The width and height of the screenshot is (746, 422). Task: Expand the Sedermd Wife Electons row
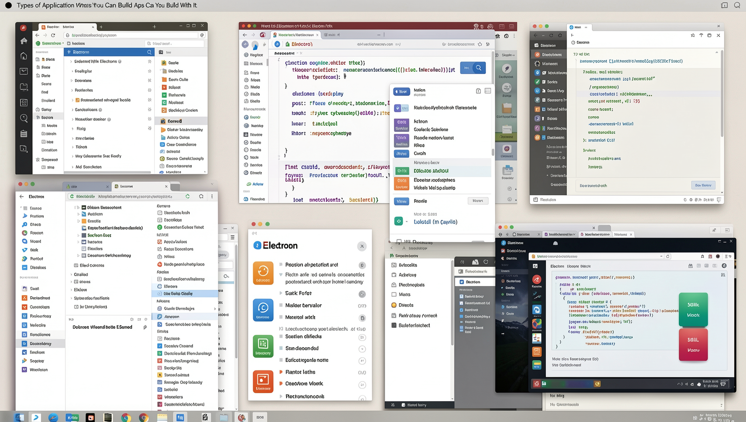(71, 61)
